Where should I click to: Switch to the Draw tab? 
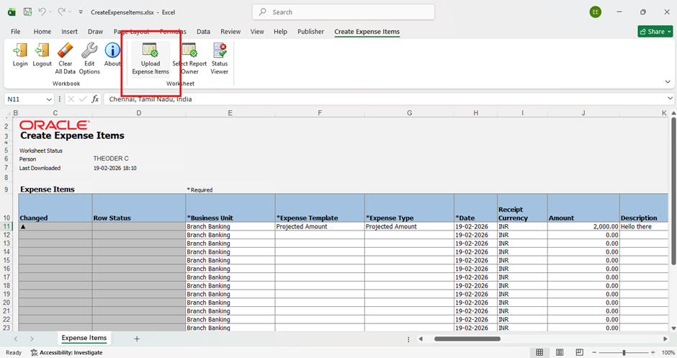coord(95,32)
